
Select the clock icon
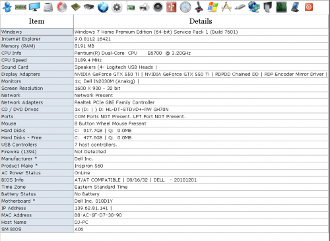tap(185, 7)
